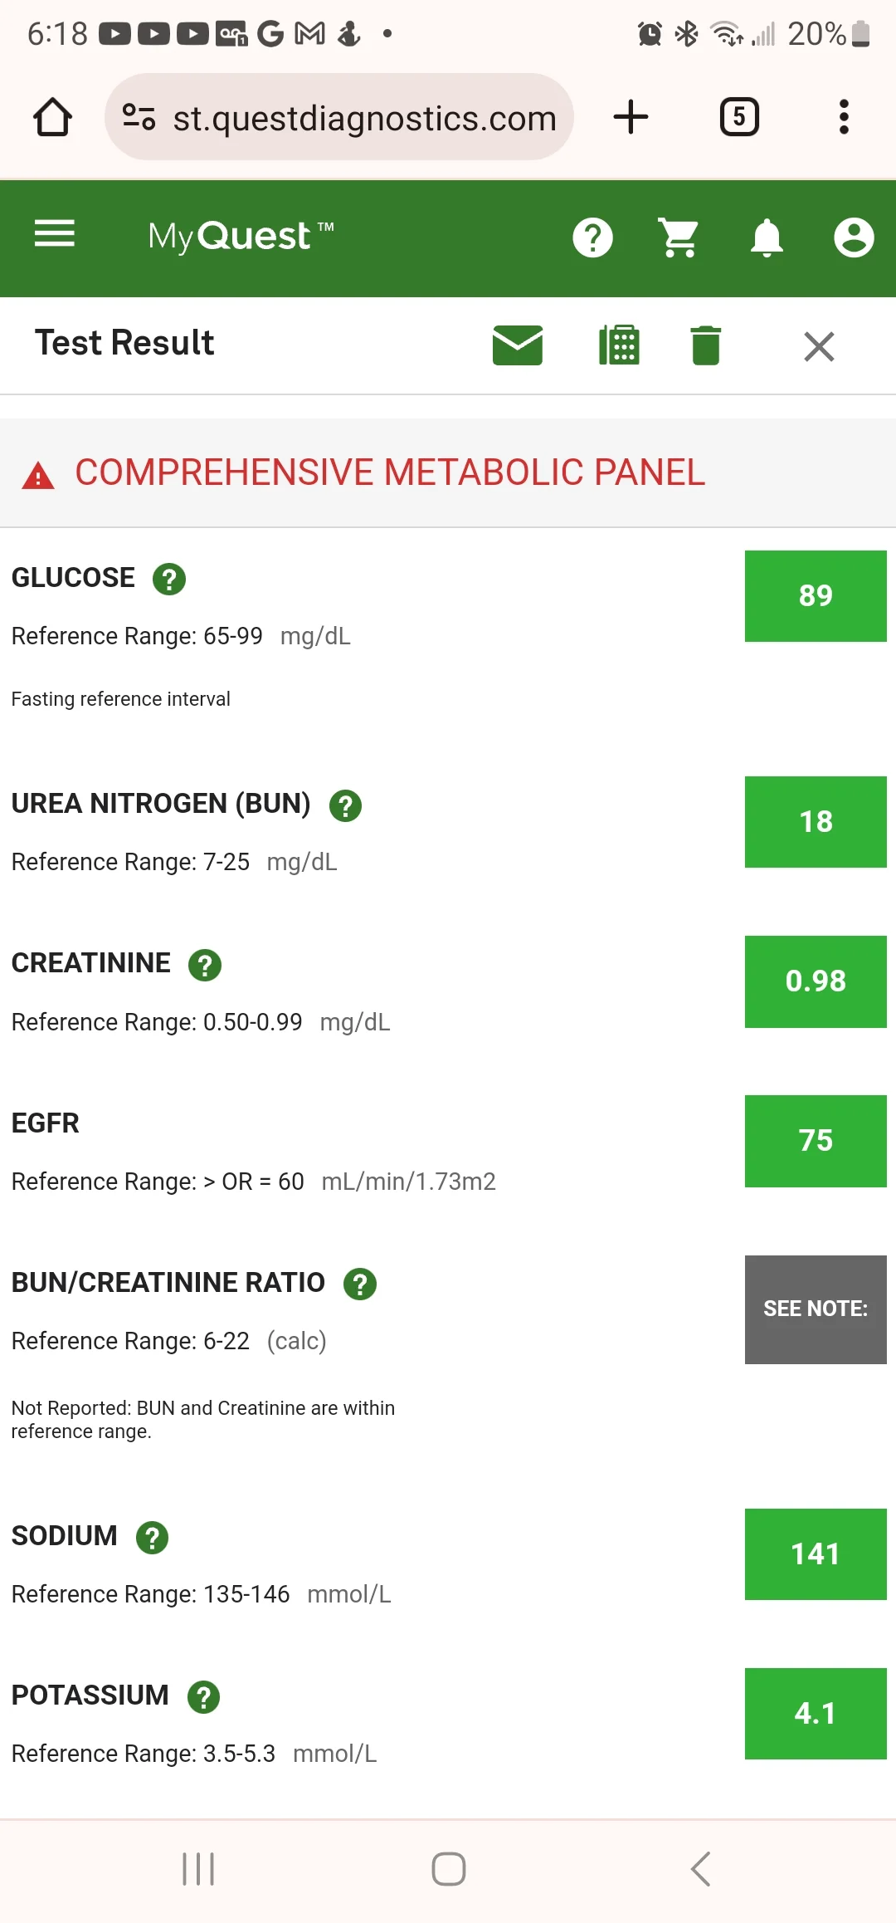
Task: Show info about the CREATININE test
Action: click(205, 965)
